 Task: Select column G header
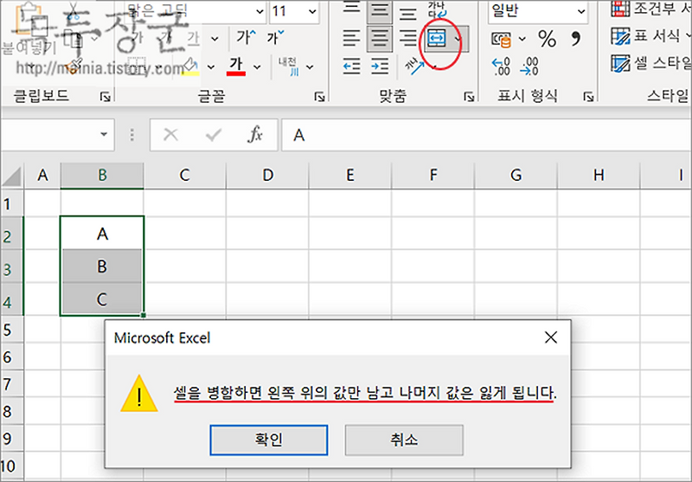pos(516,175)
